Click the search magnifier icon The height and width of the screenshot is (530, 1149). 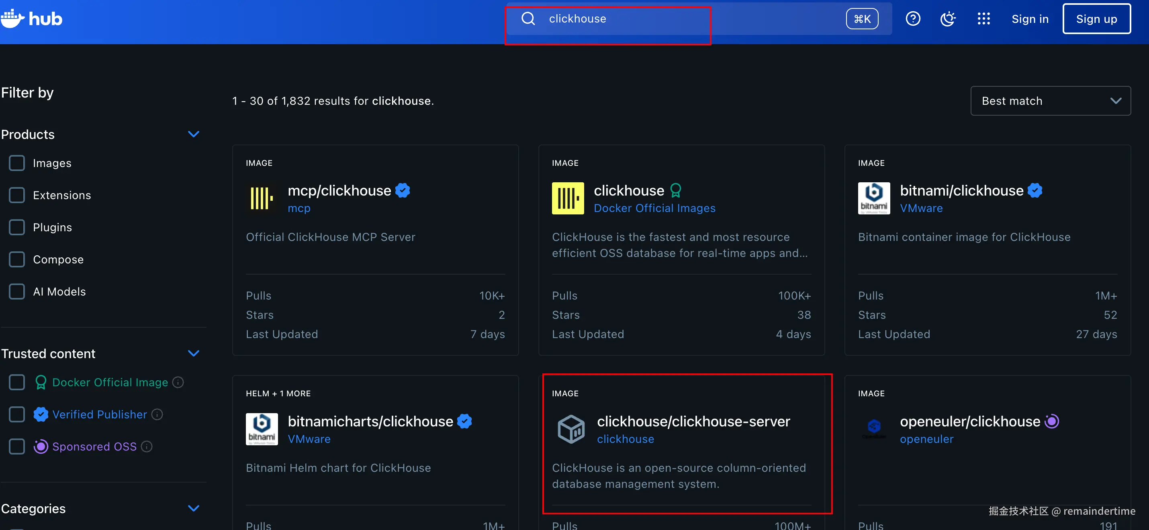point(528,19)
